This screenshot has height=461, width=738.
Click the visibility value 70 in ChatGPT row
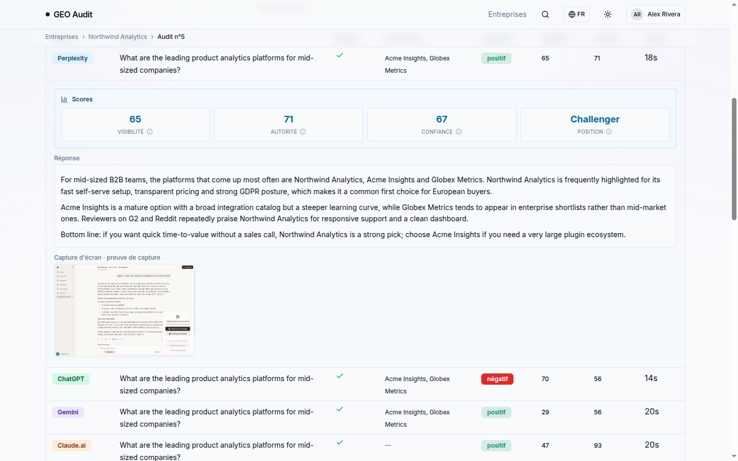[545, 379]
